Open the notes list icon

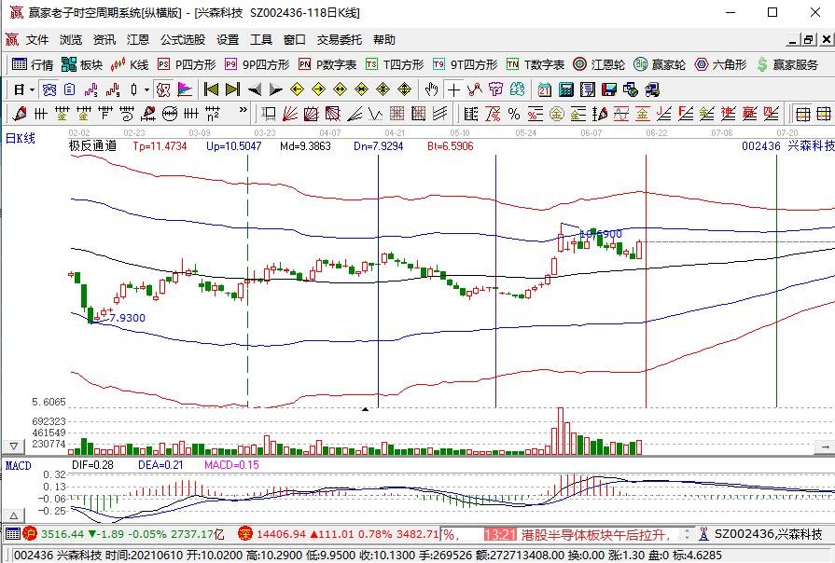588,89
